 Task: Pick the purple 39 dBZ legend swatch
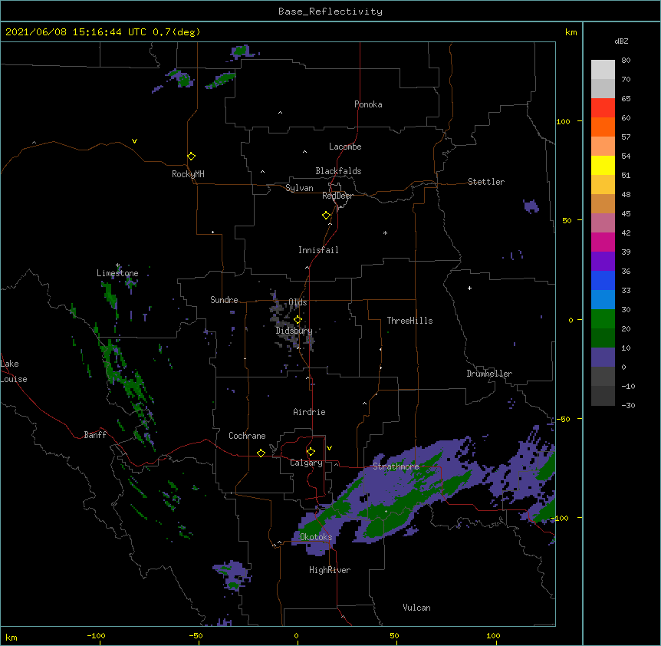603,261
